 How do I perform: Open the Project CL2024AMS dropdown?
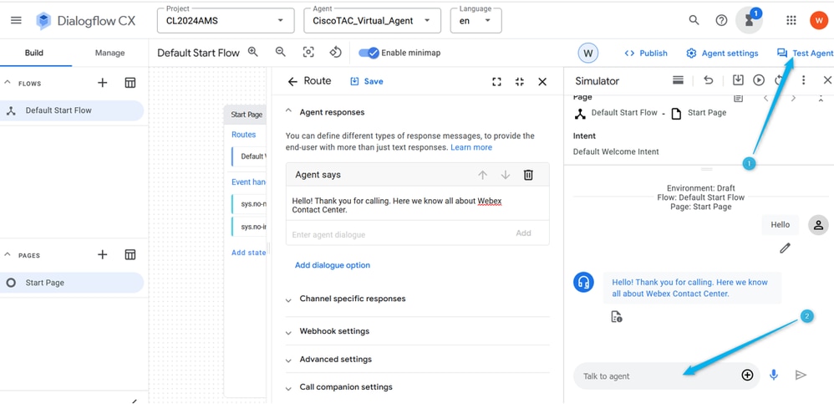click(226, 20)
